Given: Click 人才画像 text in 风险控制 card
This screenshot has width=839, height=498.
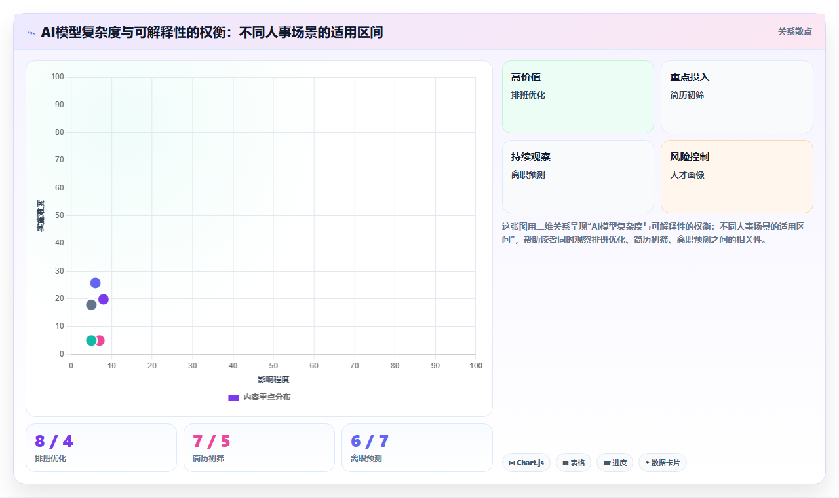Looking at the screenshot, I should (x=687, y=175).
